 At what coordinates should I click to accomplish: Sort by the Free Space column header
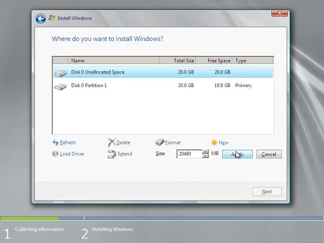point(214,60)
